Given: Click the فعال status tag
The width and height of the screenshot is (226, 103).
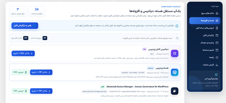Looking at the screenshot, I should (x=102, y=87).
